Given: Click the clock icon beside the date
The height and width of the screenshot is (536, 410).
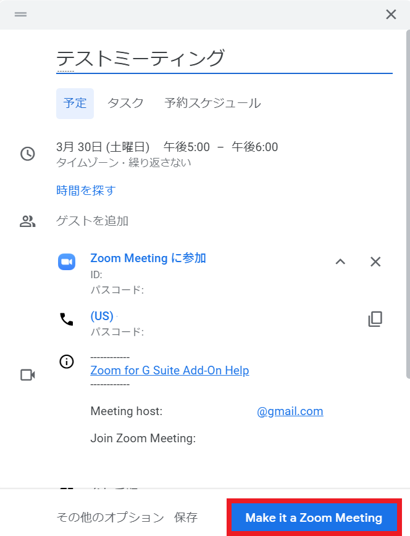Looking at the screenshot, I should pyautogui.click(x=28, y=154).
